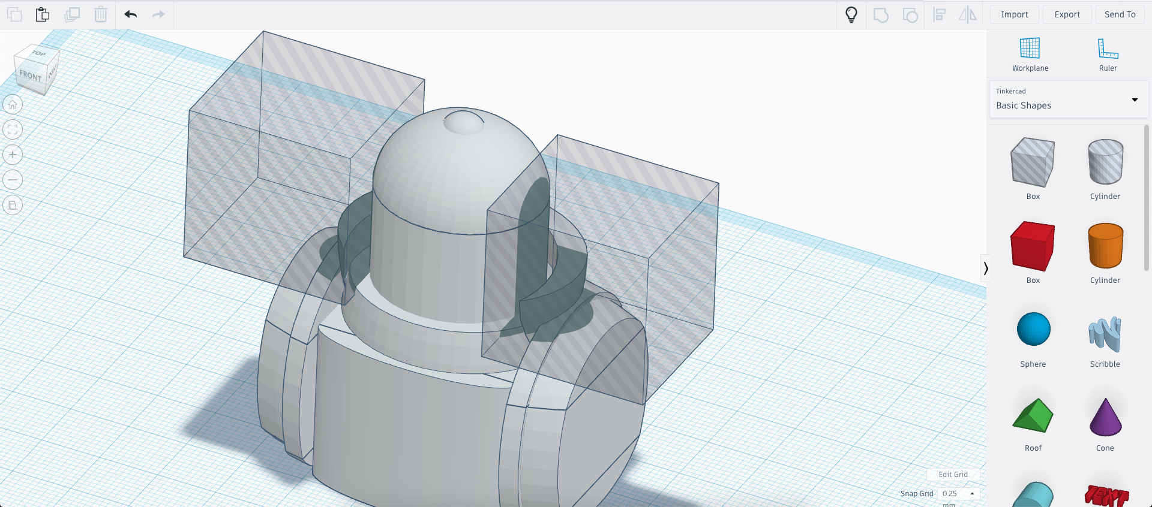Zoom out with the minus button

click(13, 180)
